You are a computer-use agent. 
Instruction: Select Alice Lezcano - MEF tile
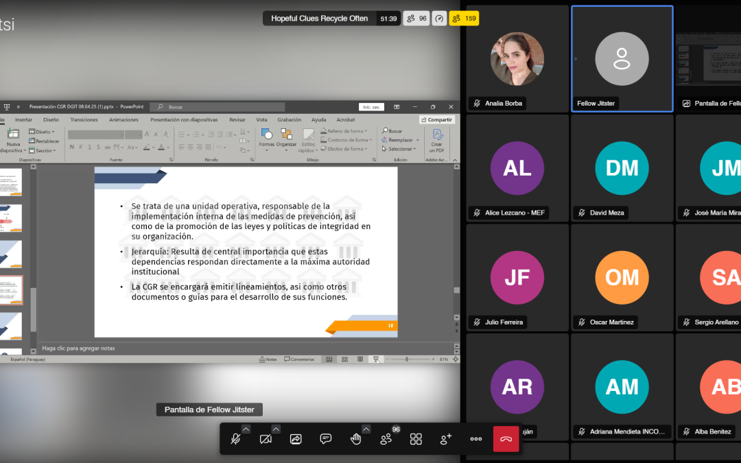coord(517,168)
